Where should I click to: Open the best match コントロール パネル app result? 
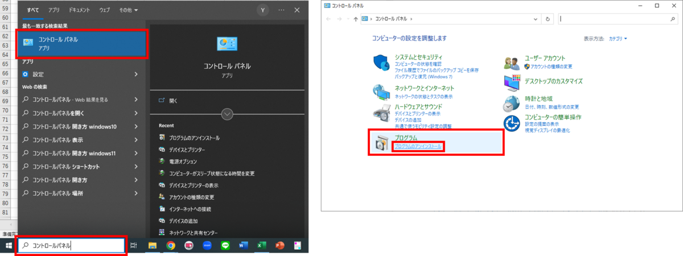pyautogui.click(x=83, y=43)
